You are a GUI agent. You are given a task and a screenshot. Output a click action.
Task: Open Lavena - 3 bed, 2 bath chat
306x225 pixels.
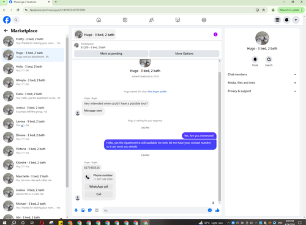tap(33, 123)
